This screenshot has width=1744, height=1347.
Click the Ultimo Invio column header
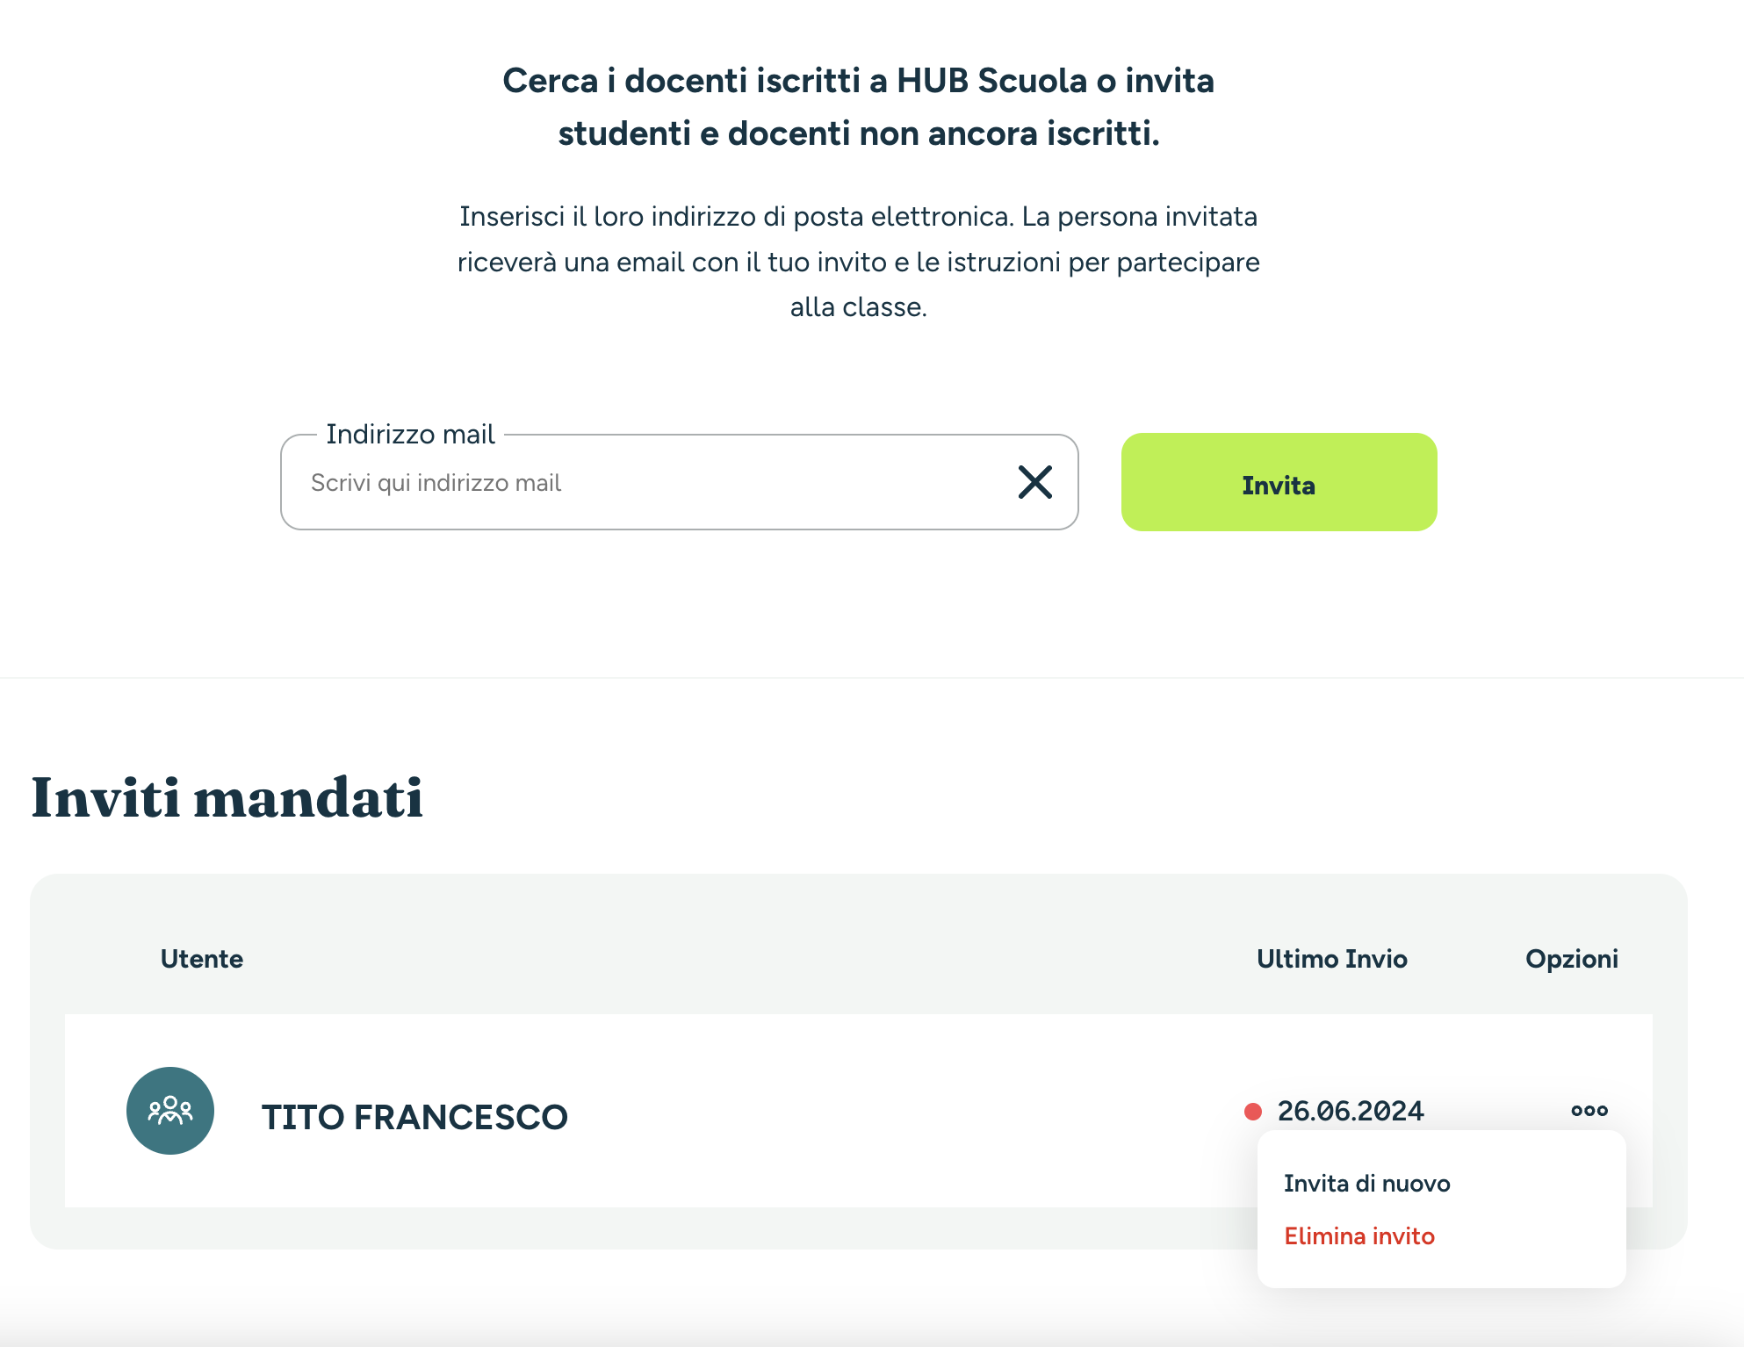1332,959
